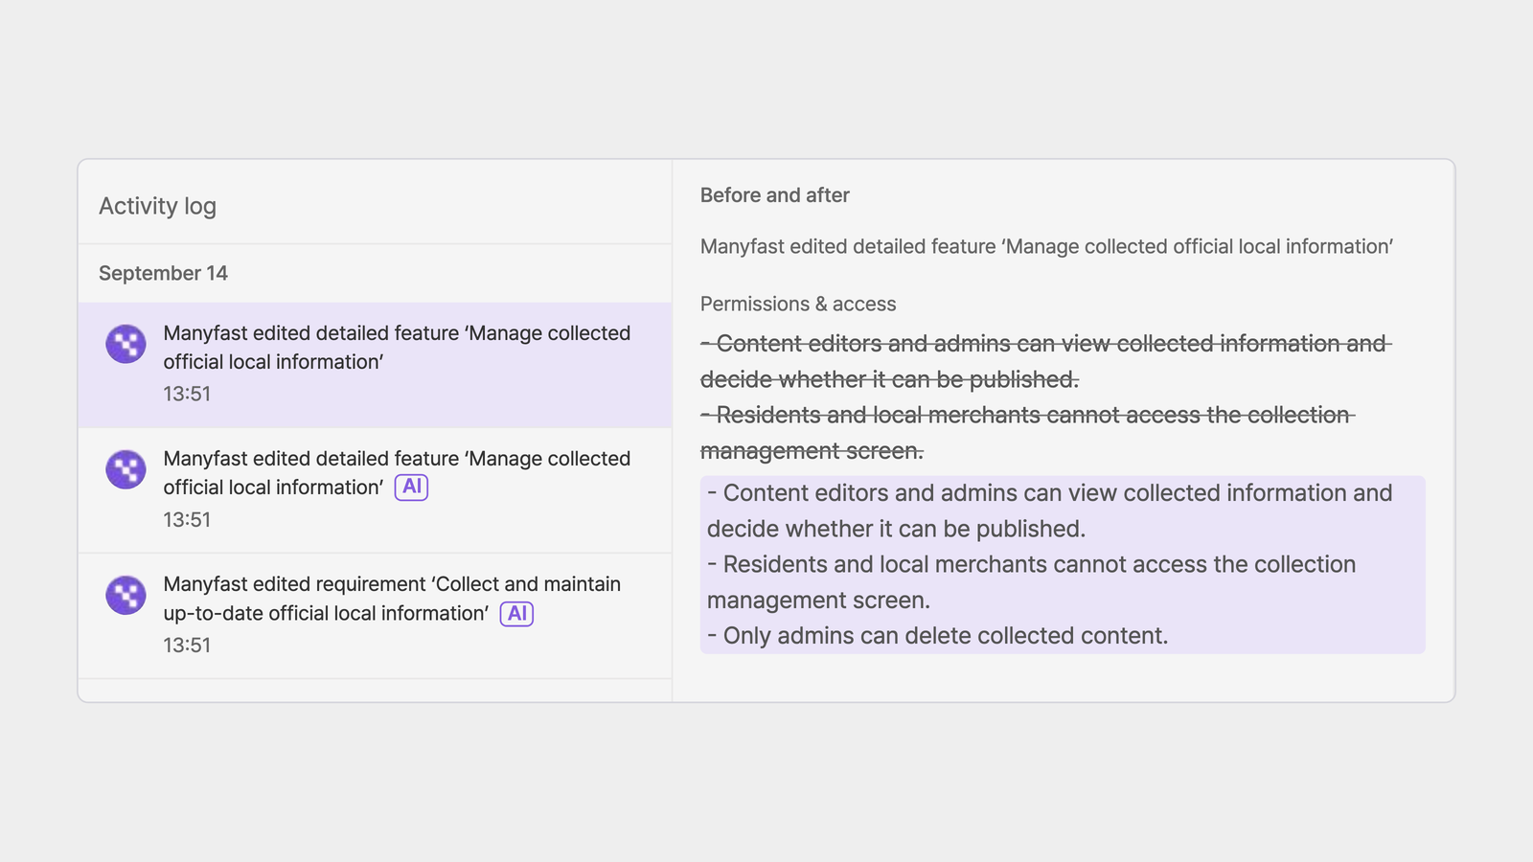Click the 13:51 timestamp of the selected entry
Screen dimensions: 1533x862
(187, 394)
